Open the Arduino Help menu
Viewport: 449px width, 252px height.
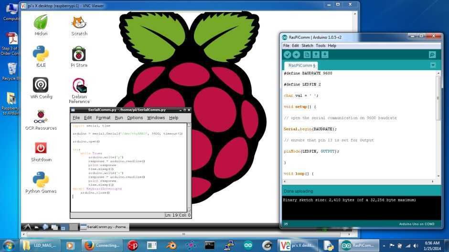click(332, 45)
